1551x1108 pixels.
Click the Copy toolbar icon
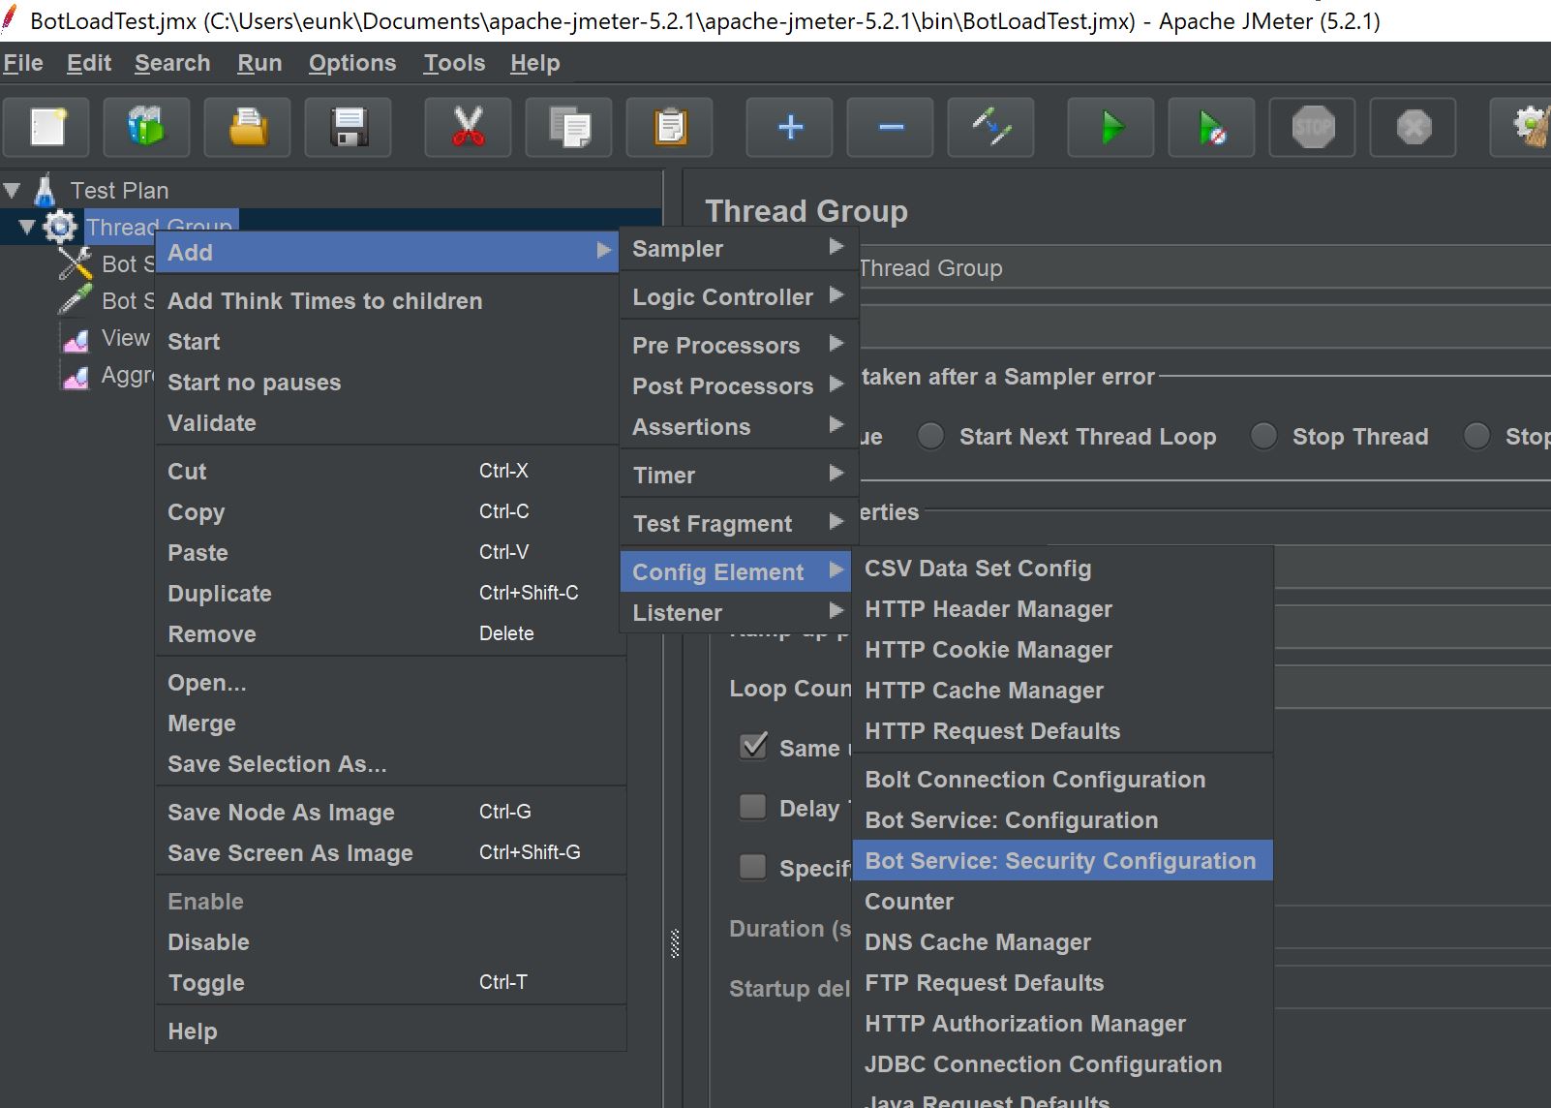pyautogui.click(x=569, y=127)
